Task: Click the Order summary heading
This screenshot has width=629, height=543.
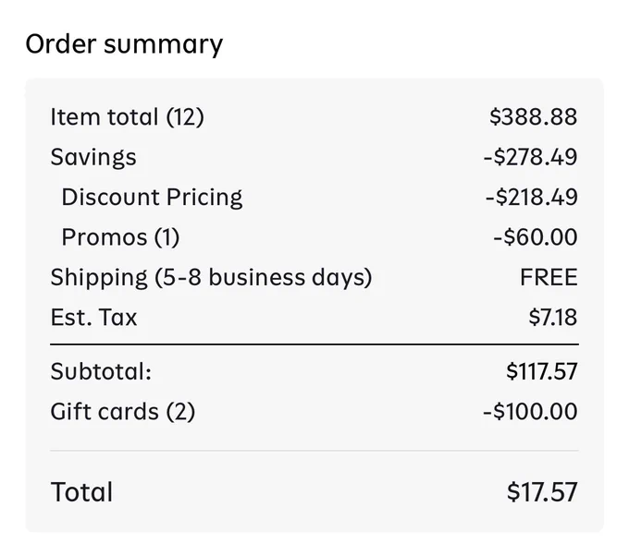Action: click(x=124, y=44)
